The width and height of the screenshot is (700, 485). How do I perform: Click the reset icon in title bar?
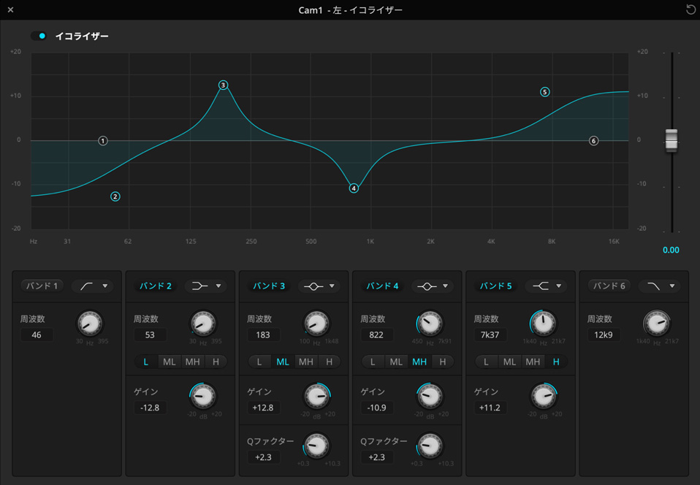coord(691,10)
